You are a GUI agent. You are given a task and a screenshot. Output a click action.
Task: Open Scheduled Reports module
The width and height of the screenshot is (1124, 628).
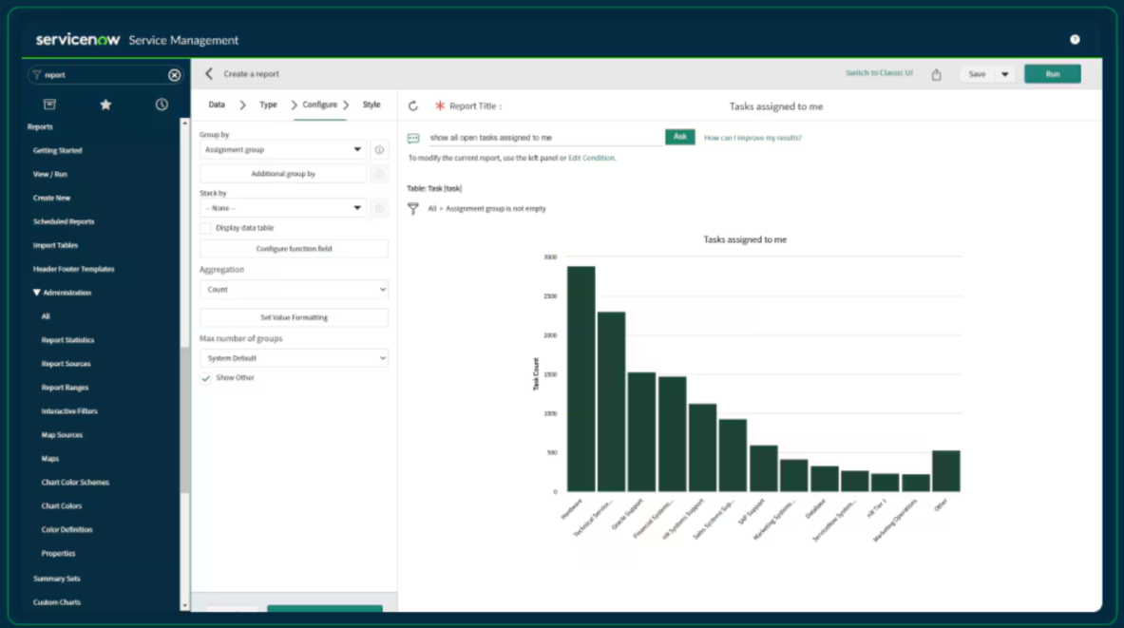coord(64,221)
